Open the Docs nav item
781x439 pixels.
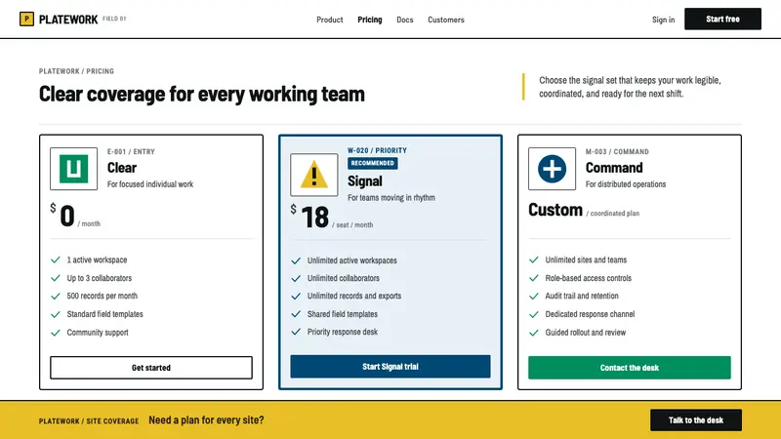point(405,20)
